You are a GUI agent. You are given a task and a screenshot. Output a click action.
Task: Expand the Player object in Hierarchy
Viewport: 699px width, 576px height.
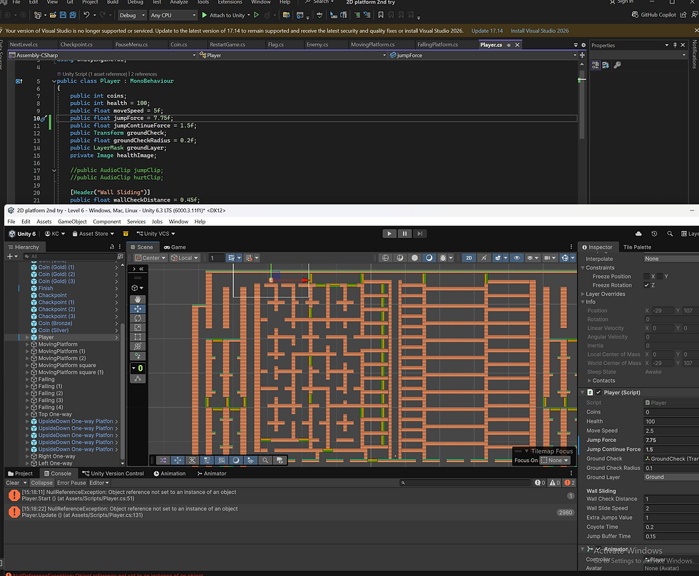27,338
